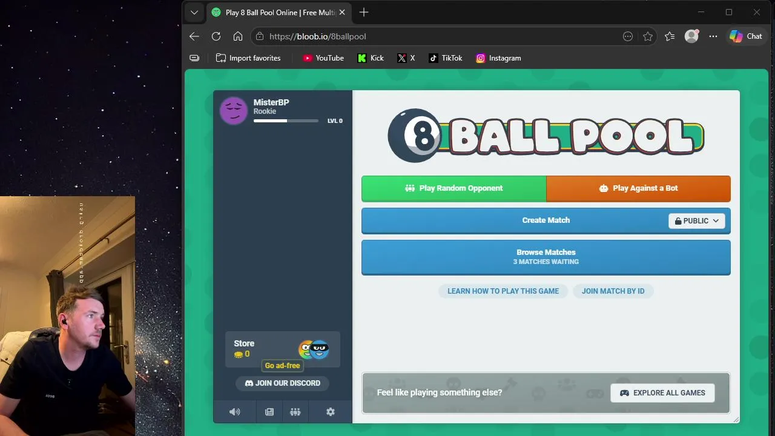Open YouTube bookmark
The width and height of the screenshot is (775, 436).
[323, 58]
